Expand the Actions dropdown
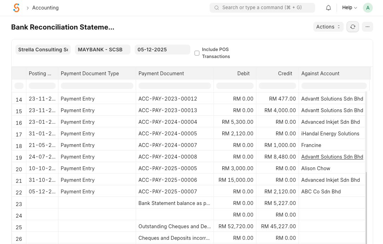The height and width of the screenshot is (244, 383). [328, 27]
